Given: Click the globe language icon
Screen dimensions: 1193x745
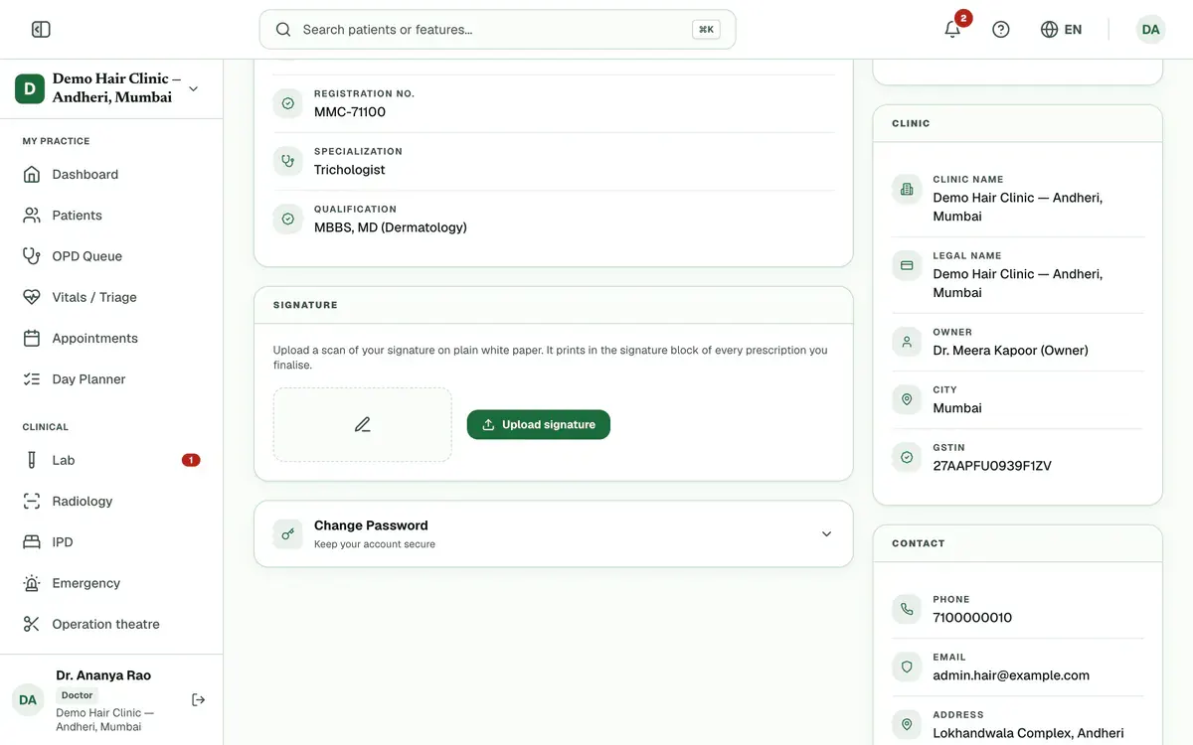Looking at the screenshot, I should (x=1049, y=30).
